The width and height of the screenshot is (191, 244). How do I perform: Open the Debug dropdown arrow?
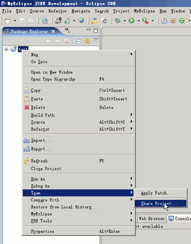(125, 21)
